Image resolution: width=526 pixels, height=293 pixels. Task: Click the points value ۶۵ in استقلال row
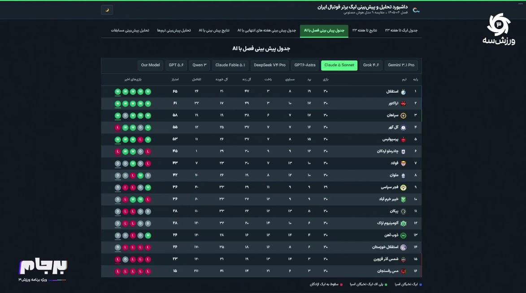point(175,92)
